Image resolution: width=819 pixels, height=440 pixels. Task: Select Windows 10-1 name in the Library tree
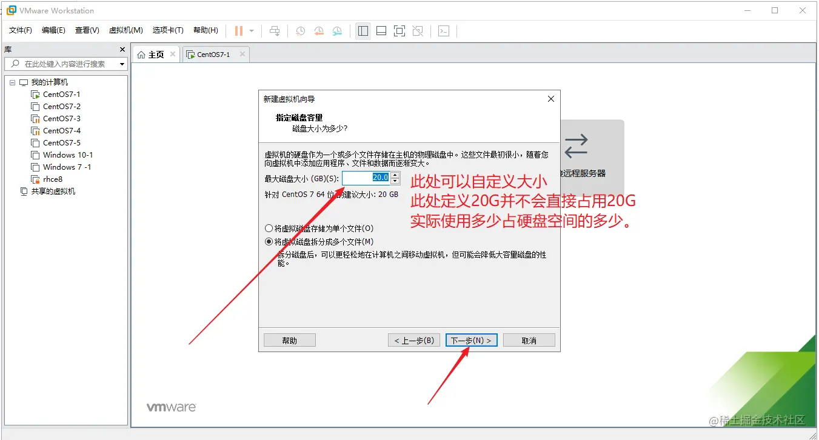coord(68,155)
